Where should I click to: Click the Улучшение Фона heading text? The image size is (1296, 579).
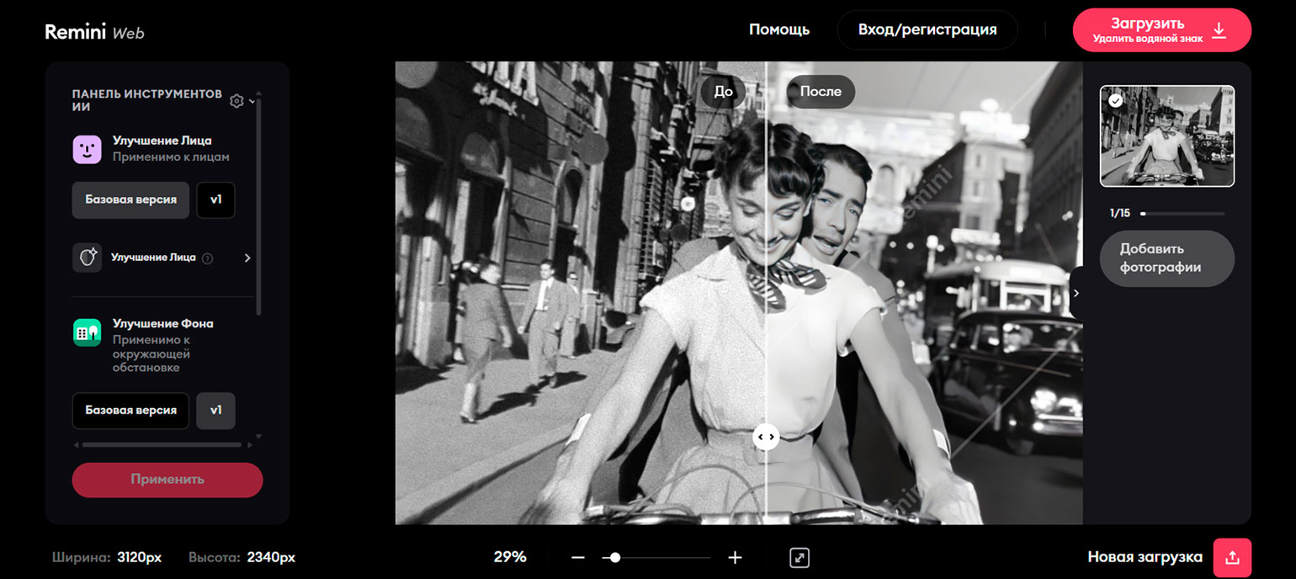(x=163, y=323)
